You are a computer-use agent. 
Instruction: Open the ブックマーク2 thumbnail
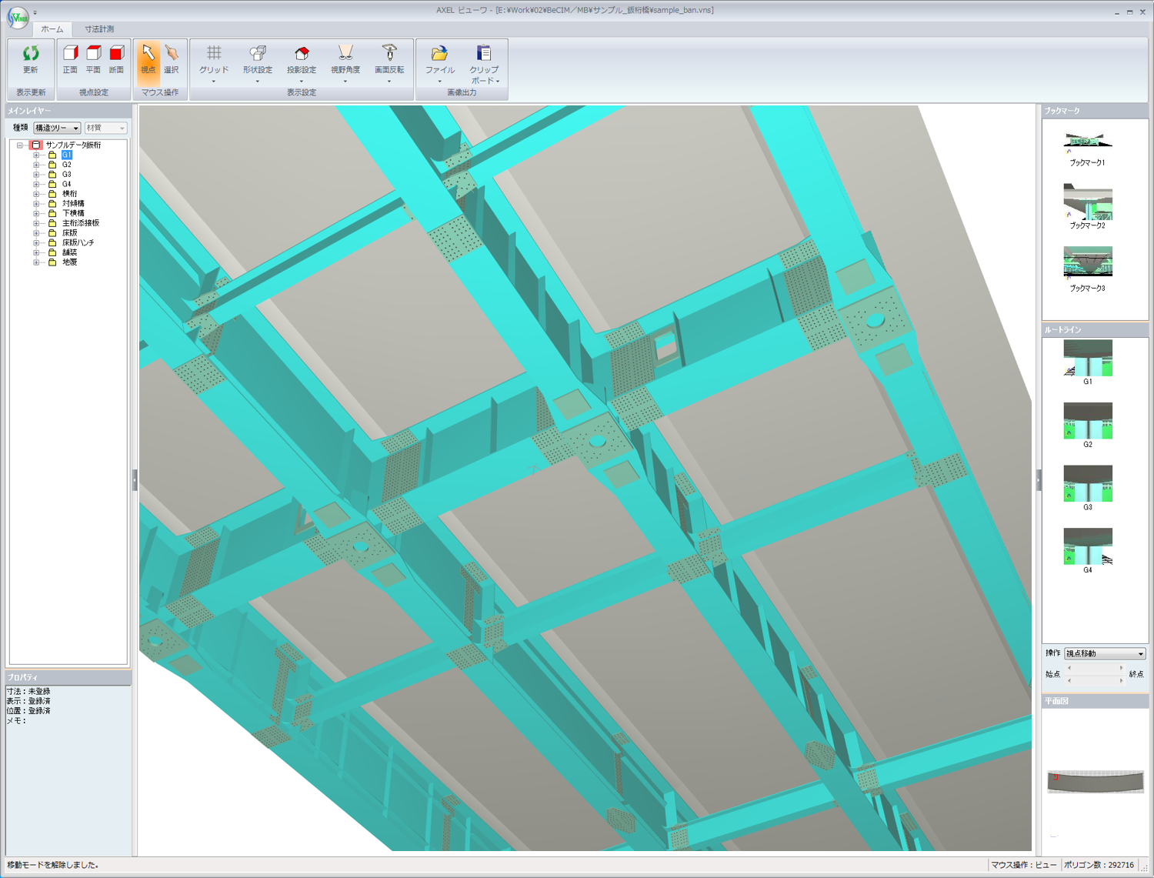point(1087,202)
